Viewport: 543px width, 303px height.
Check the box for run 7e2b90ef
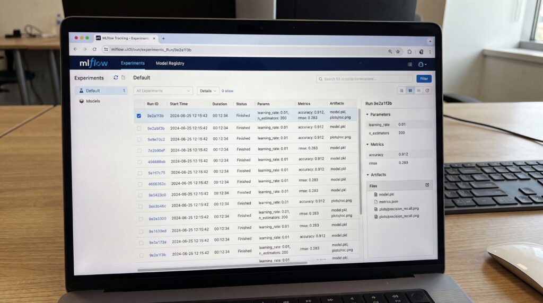139,150
